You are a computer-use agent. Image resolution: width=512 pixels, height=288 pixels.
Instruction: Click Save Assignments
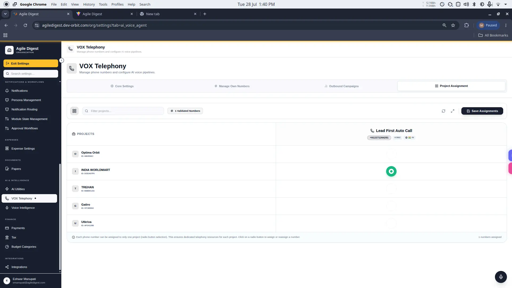[x=482, y=111]
